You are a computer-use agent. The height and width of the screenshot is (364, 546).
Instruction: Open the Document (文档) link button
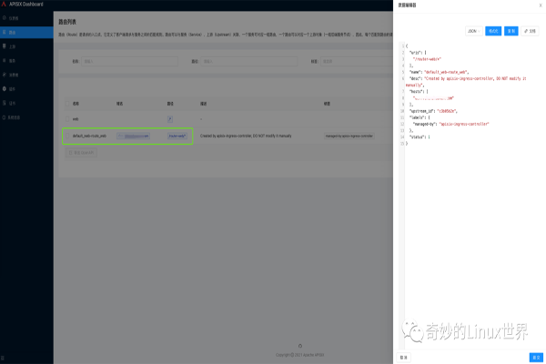point(530,31)
